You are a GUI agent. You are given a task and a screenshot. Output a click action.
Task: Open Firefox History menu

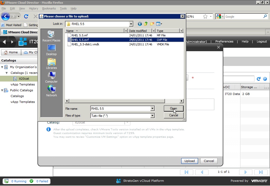click(34, 8)
